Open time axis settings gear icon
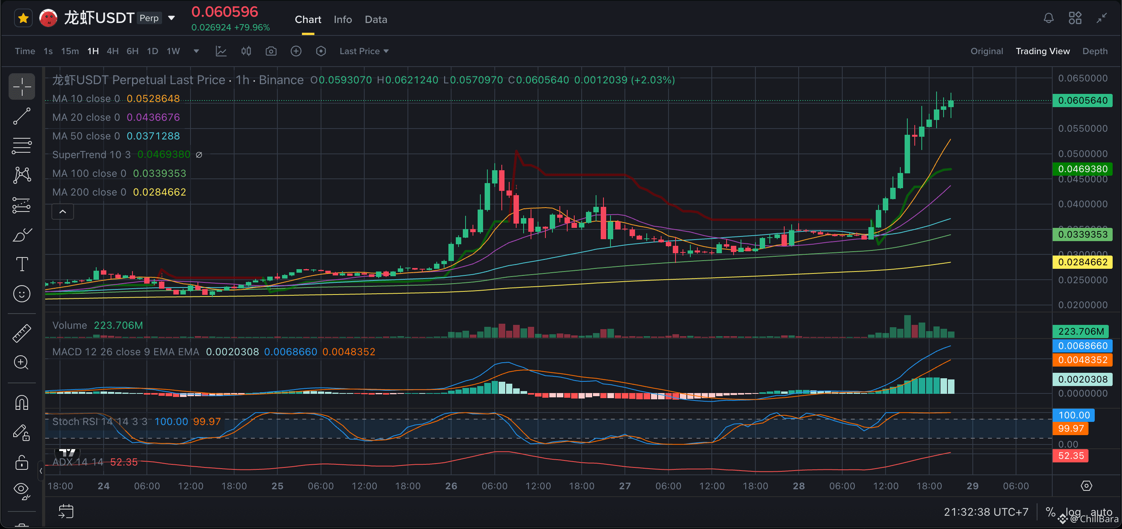Image resolution: width=1122 pixels, height=529 pixels. [x=1086, y=486]
